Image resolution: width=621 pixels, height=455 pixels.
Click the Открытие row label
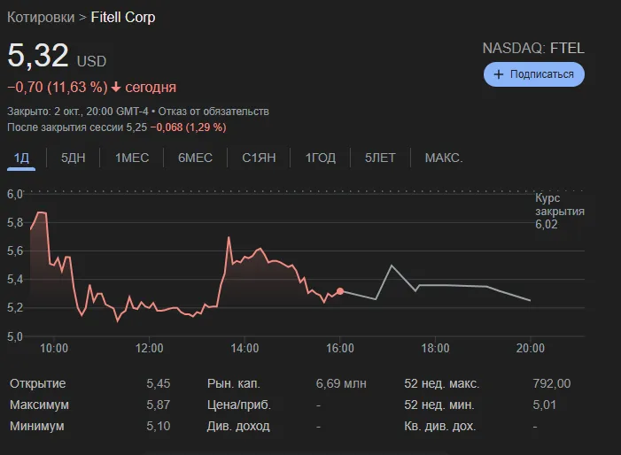point(37,383)
